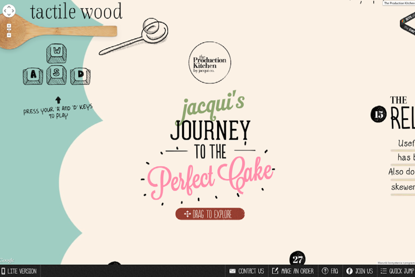This screenshot has height=277, width=415.
Task: Open the FAQ page
Action: pyautogui.click(x=330, y=271)
